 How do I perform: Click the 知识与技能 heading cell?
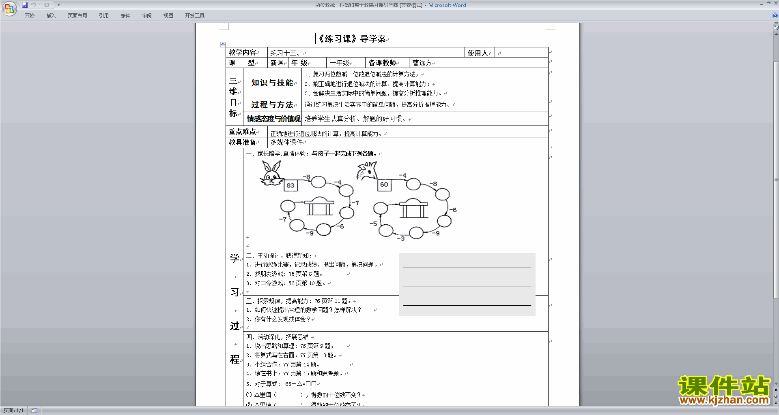[x=272, y=83]
